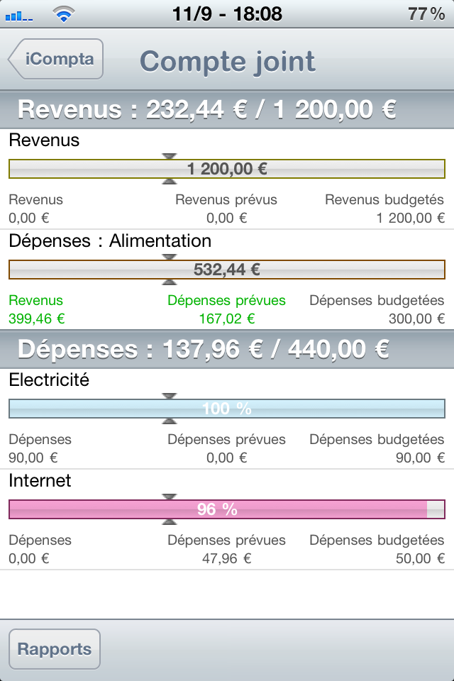Viewport: 454px width, 681px height.
Task: Select the Revenus prévus 0,00 € value
Action: tap(227, 218)
